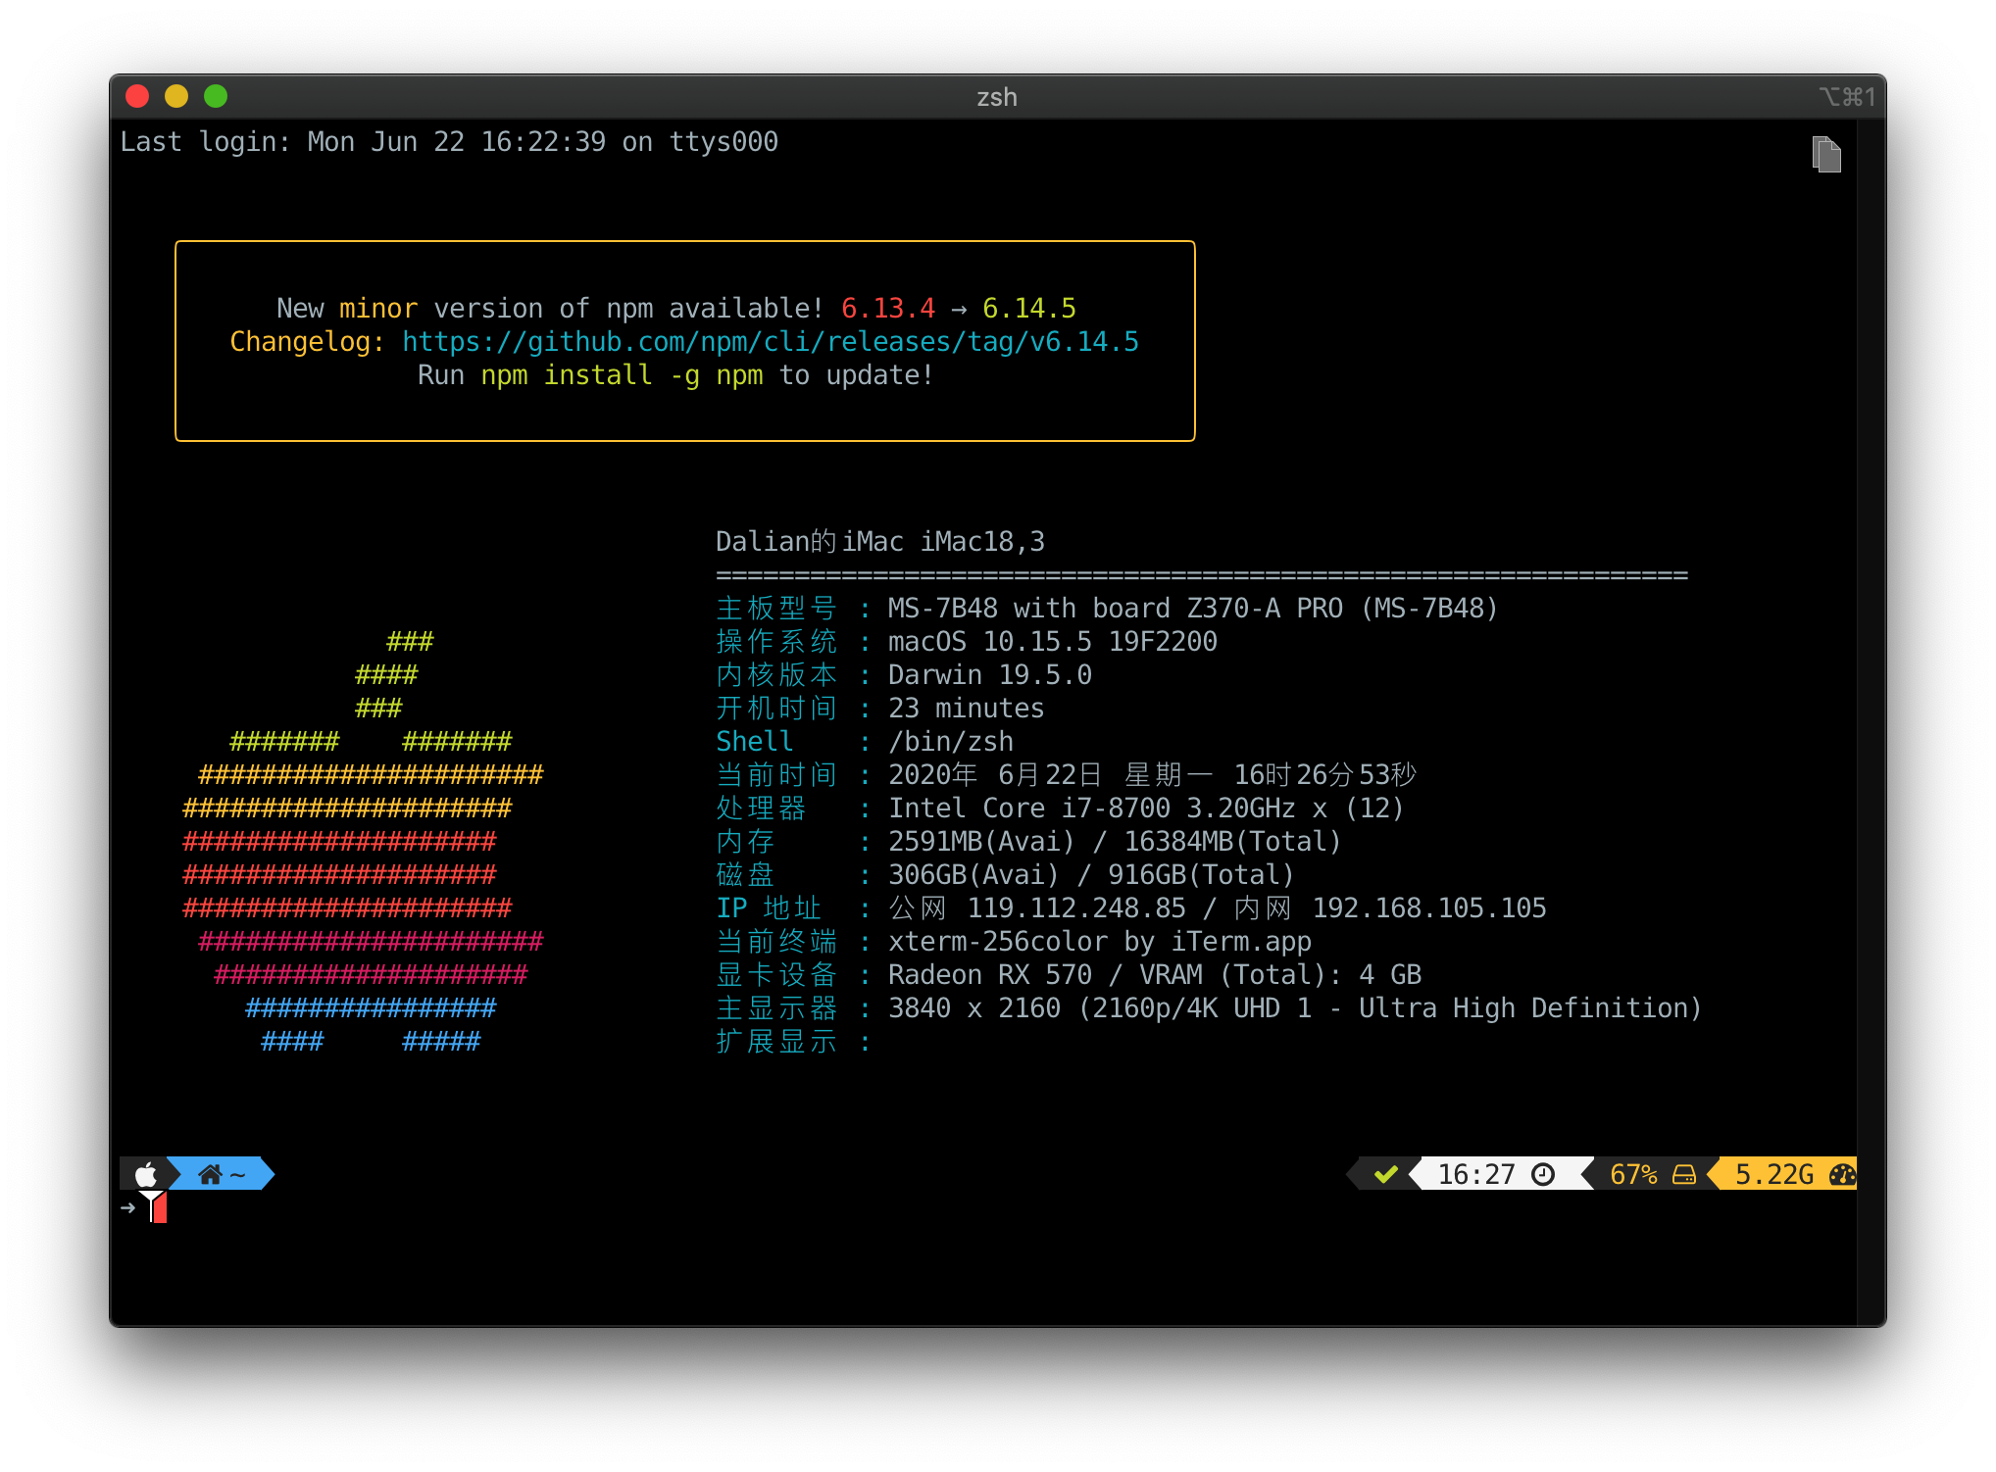1996x1472 pixels.
Task: Click the current time 2020年 6月22日 line
Action: tap(1152, 775)
